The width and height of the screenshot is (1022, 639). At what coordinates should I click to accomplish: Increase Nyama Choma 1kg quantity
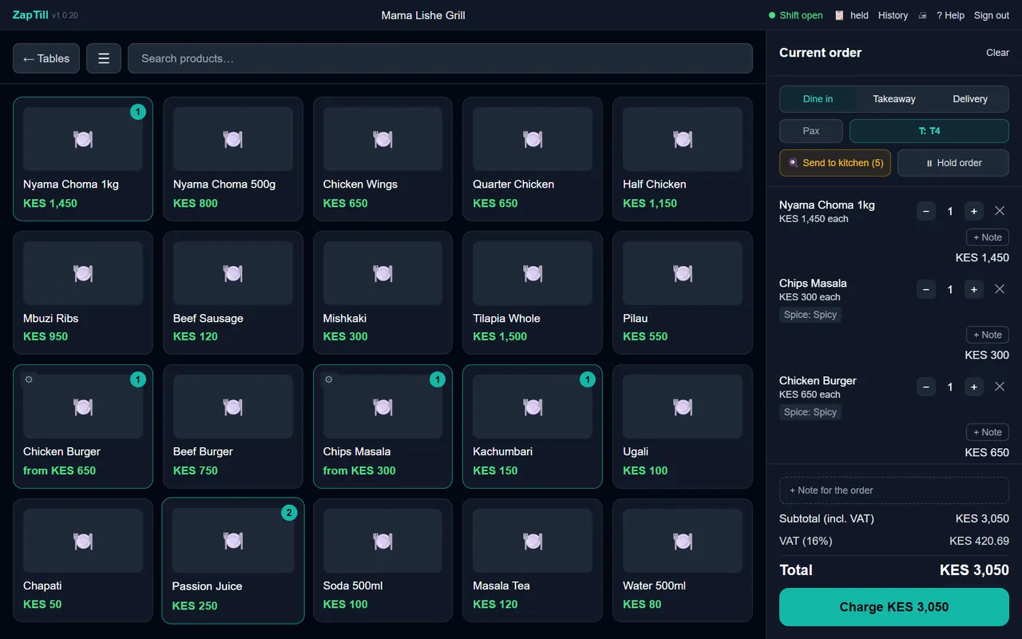point(973,211)
